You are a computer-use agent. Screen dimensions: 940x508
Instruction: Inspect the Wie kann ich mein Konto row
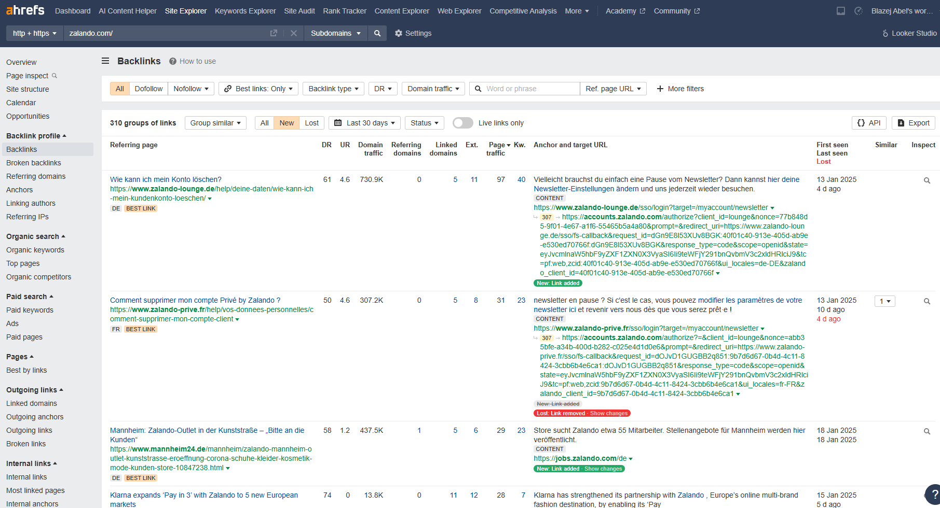tap(927, 180)
